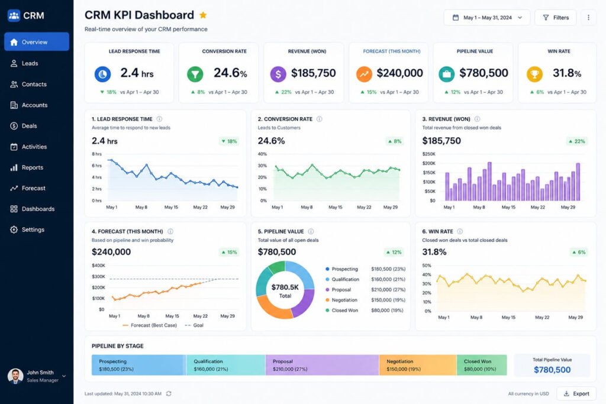
Task: Click the Settings gear icon
Action: [14, 230]
